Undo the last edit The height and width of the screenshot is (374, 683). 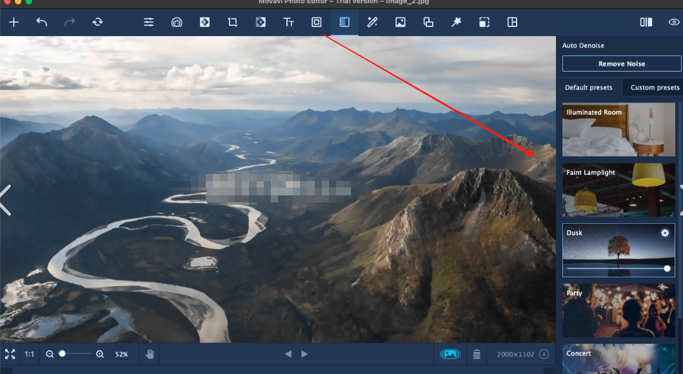(x=42, y=22)
